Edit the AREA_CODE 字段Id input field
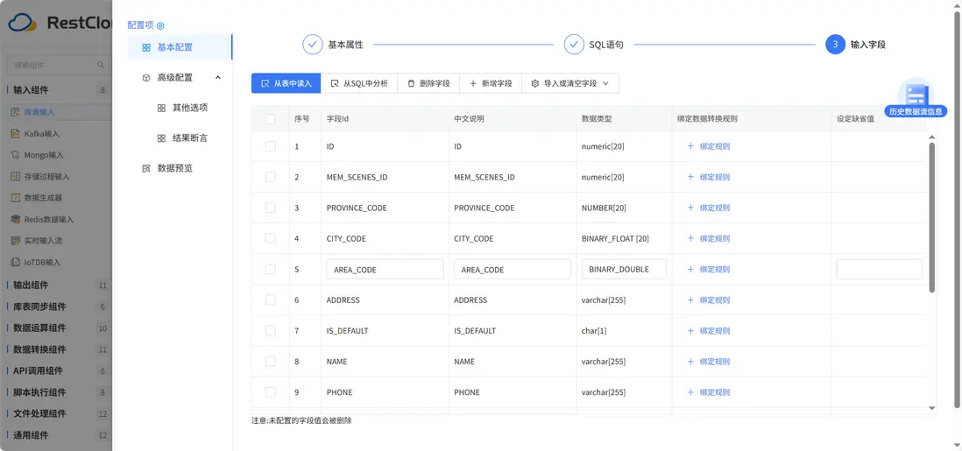The image size is (962, 451). click(386, 270)
